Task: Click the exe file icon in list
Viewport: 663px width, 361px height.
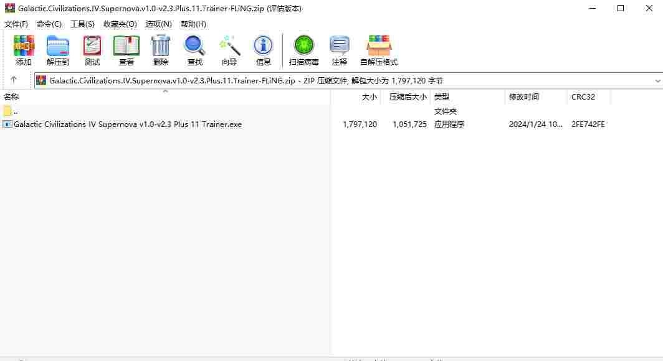Action: click(x=7, y=124)
